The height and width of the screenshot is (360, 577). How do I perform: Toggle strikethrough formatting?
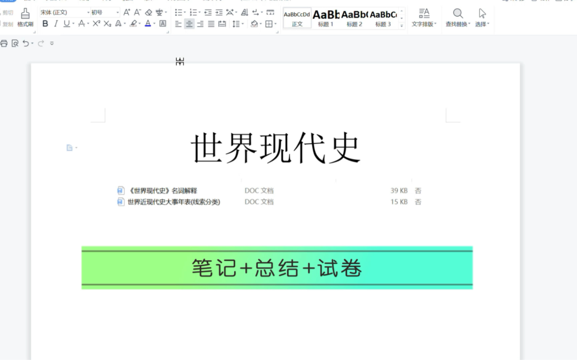coord(81,24)
